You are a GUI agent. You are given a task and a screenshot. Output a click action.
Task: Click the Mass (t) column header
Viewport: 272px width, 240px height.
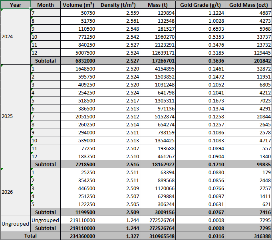pos(158,5)
